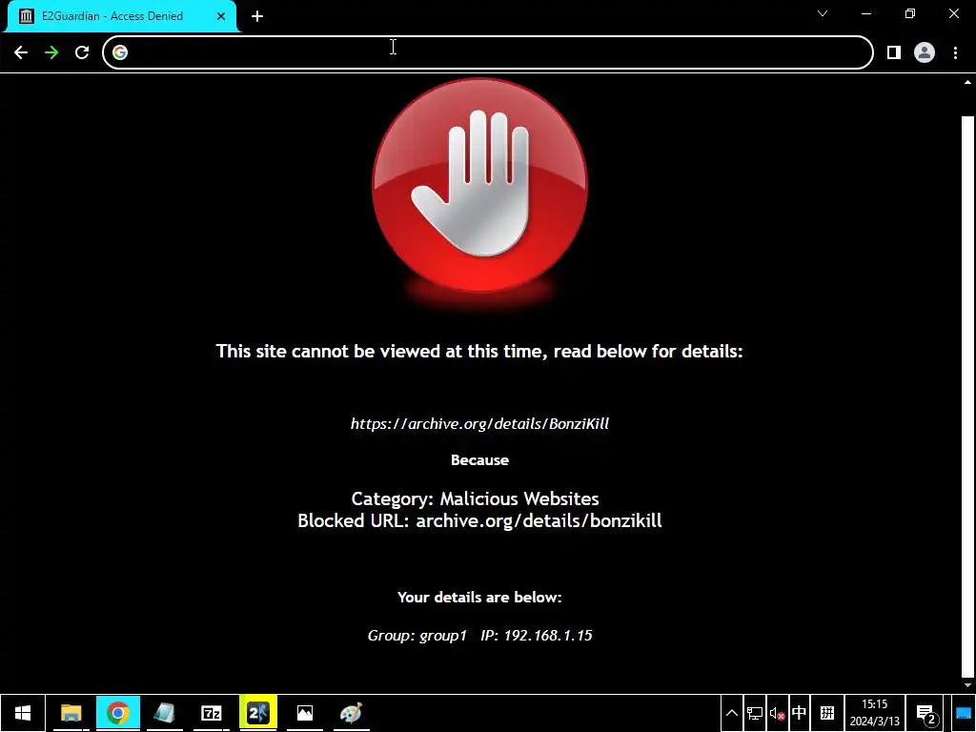This screenshot has height=732, width=976.
Task: Click the page vertical scrollbar thumb
Action: pyautogui.click(x=967, y=396)
